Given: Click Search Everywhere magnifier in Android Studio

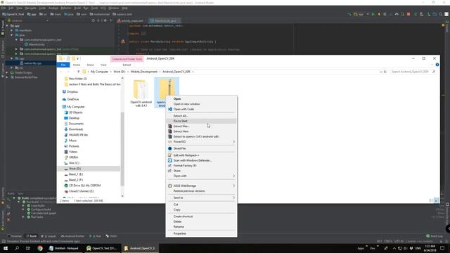Looking at the screenshot, I should pyautogui.click(x=441, y=14).
